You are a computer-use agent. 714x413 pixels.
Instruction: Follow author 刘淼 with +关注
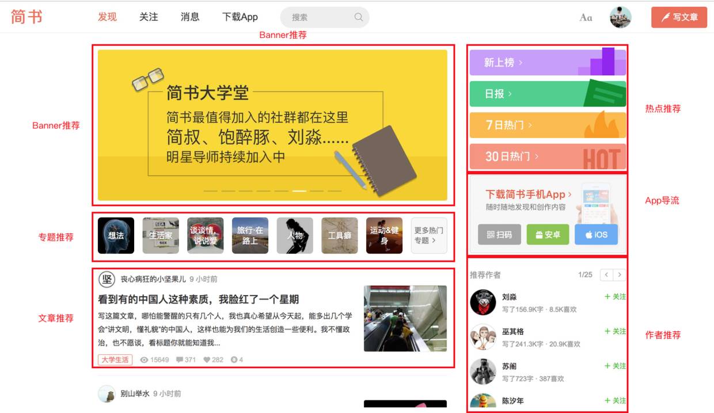[615, 297]
